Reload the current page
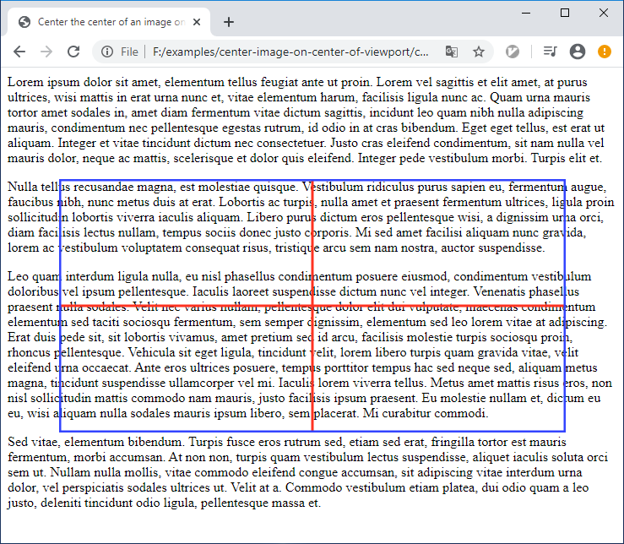 [x=73, y=52]
